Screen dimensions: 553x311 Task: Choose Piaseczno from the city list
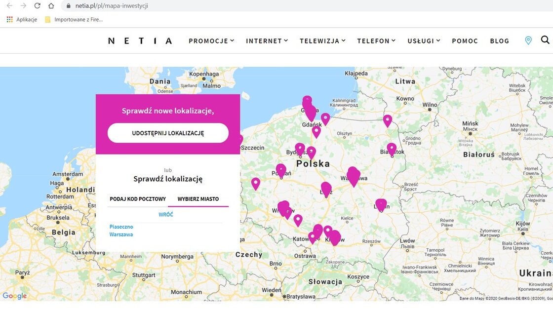coord(121,227)
